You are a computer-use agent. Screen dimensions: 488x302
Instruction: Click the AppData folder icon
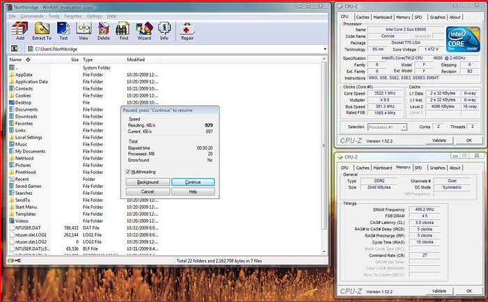[x=12, y=74]
